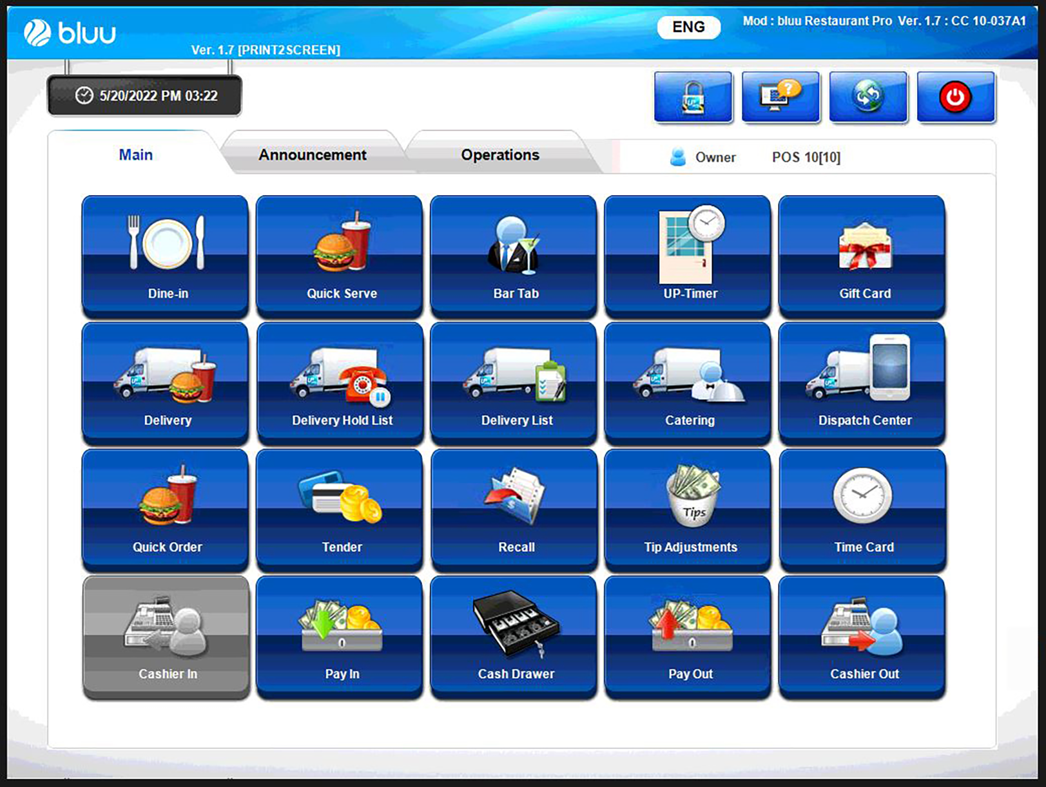Open the UP-Timer tile
Image resolution: width=1046 pixels, height=787 pixels.
(688, 256)
